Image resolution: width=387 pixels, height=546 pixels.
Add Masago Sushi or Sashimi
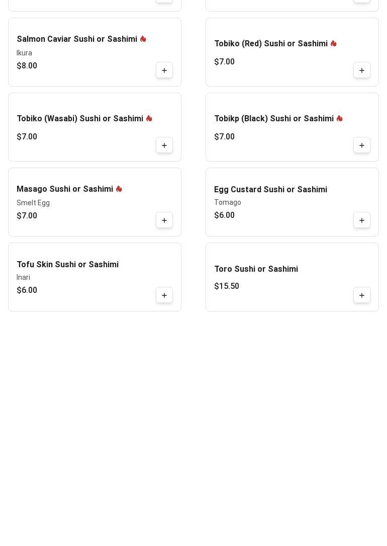[x=164, y=220]
